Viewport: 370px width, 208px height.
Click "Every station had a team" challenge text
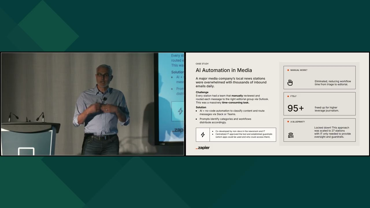pos(232,99)
